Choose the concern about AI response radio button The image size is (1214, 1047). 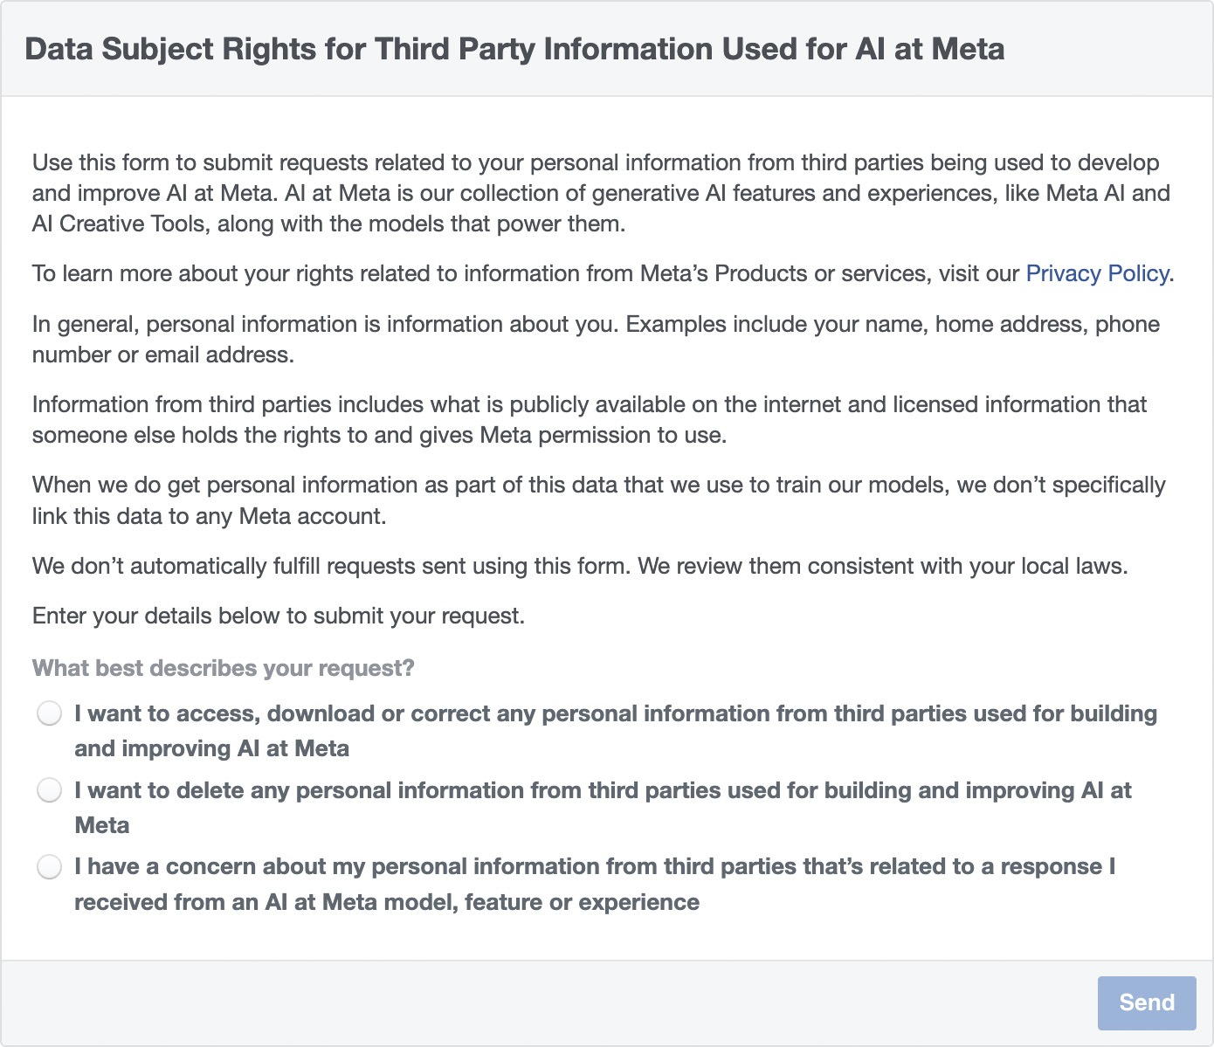[x=50, y=867]
